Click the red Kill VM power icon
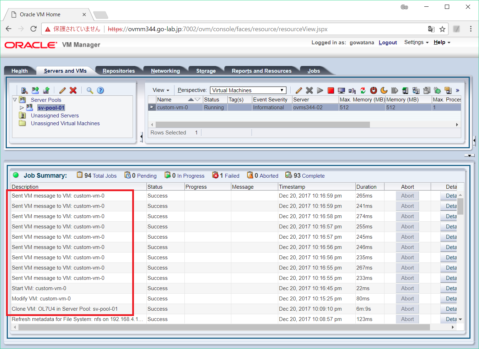Image resolution: width=479 pixels, height=349 pixels. 373,90
